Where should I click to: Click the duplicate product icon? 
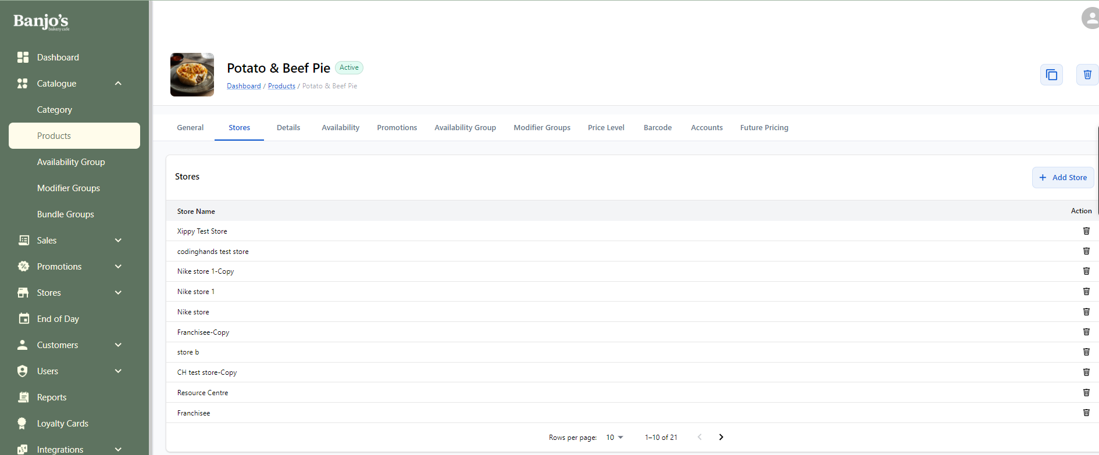[x=1051, y=75]
